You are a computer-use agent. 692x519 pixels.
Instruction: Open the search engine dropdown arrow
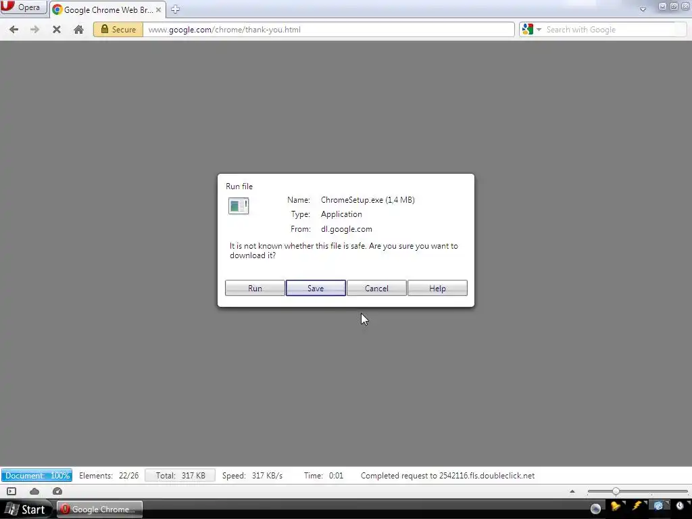coord(539,30)
